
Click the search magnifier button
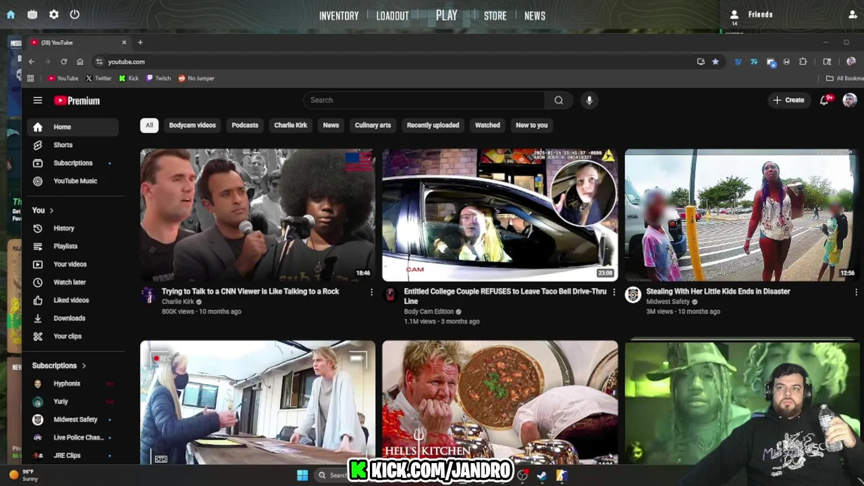pyautogui.click(x=559, y=100)
